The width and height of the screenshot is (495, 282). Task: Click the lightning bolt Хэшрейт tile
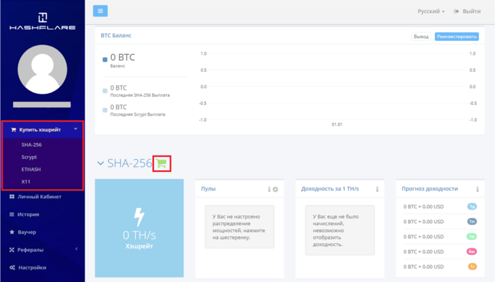pos(139,228)
